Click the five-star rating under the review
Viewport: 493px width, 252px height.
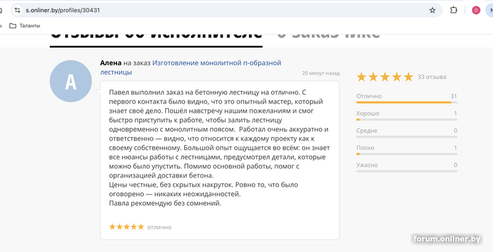(126, 227)
